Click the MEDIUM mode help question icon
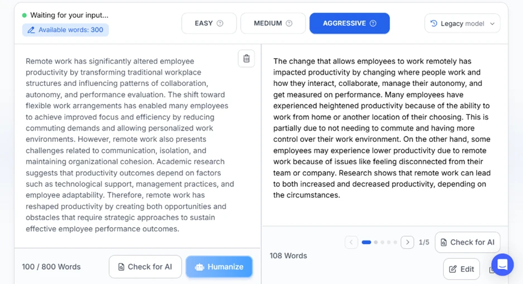 289,23
